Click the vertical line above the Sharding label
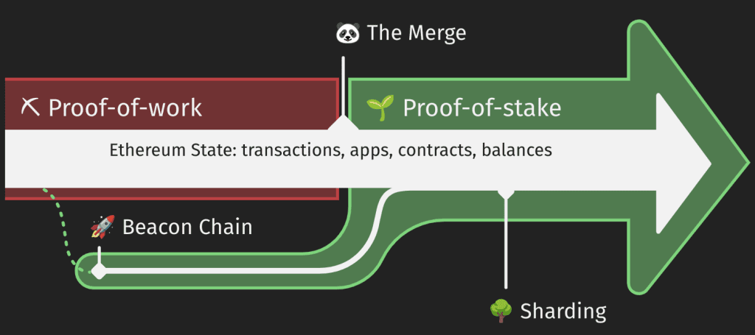This screenshot has width=755, height=335. (x=506, y=243)
